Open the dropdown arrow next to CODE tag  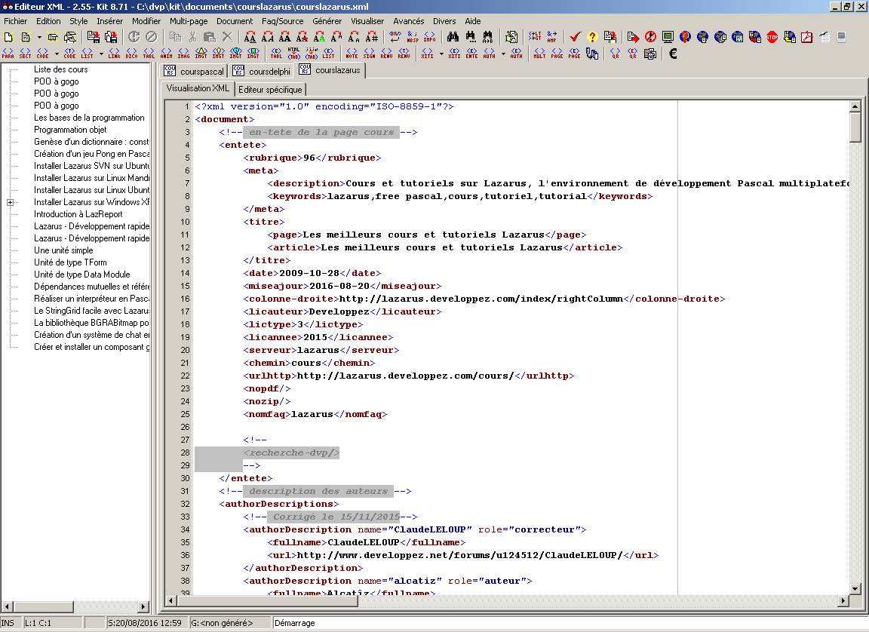click(x=57, y=54)
